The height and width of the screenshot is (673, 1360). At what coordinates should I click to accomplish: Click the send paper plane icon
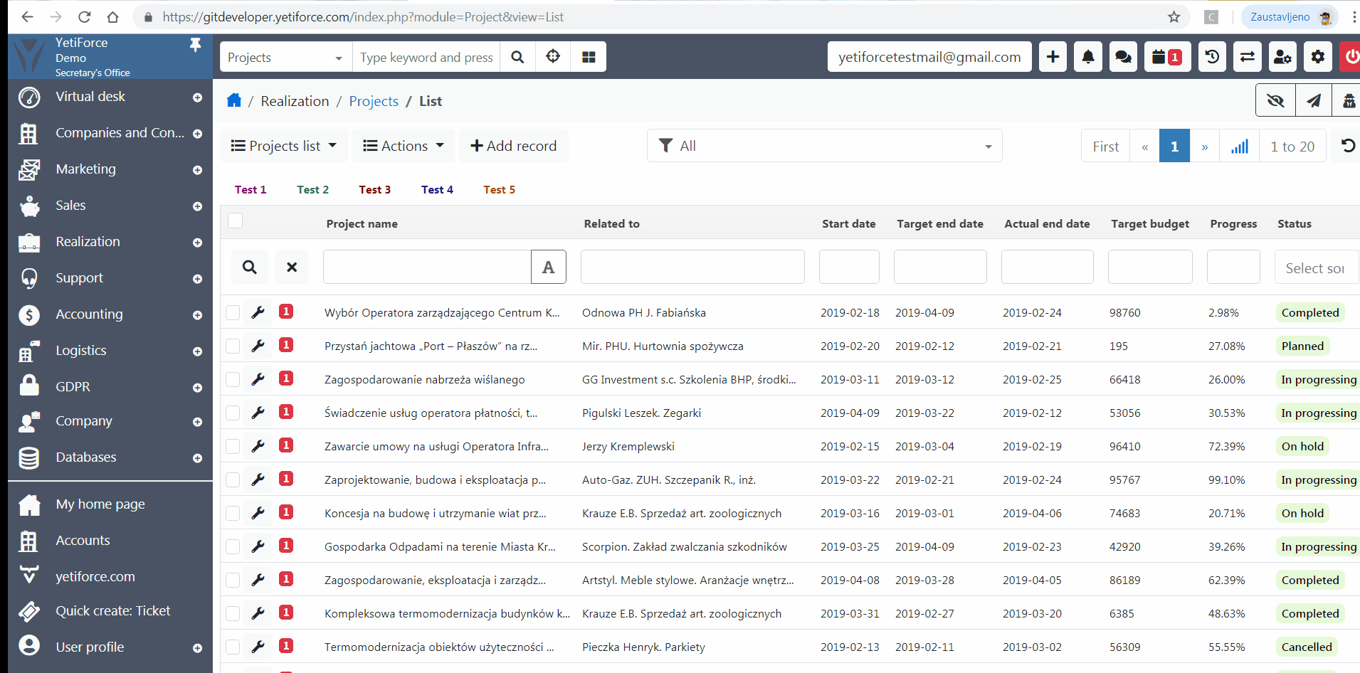(1313, 100)
